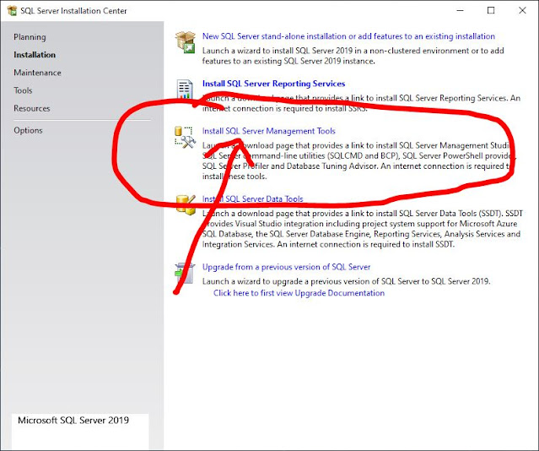
Task: Click the upgrade wizard description text
Action: [346, 281]
